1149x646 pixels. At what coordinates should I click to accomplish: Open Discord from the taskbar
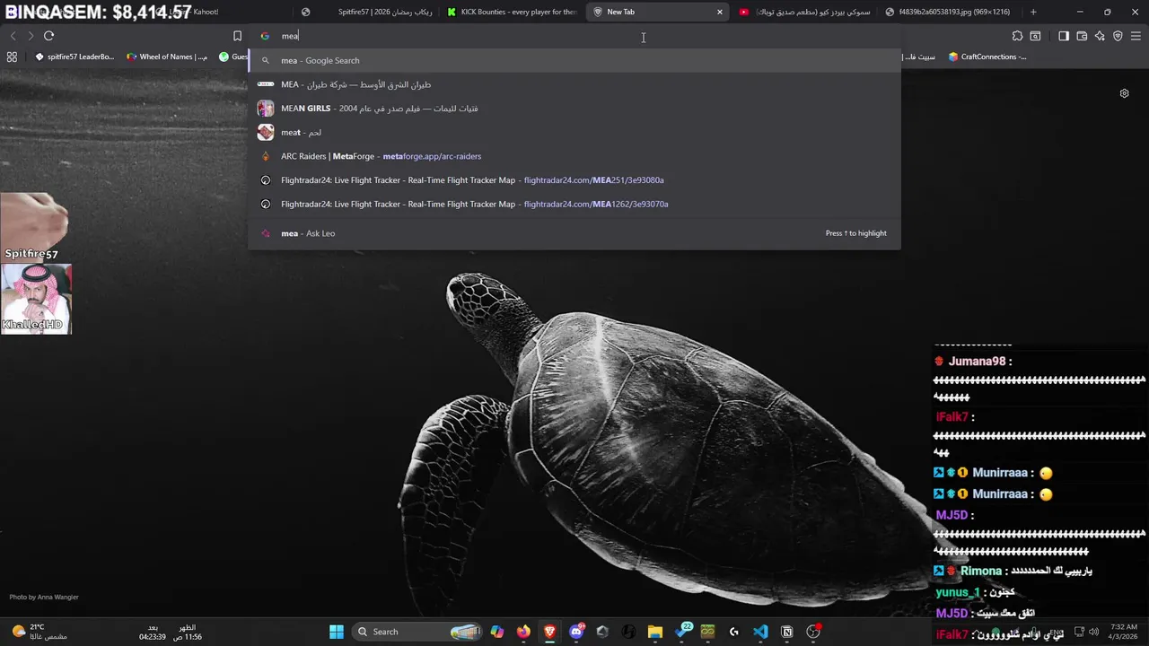pos(576,632)
